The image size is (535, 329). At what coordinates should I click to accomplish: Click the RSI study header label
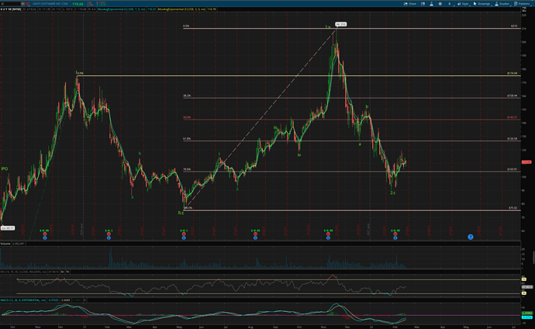point(23,272)
